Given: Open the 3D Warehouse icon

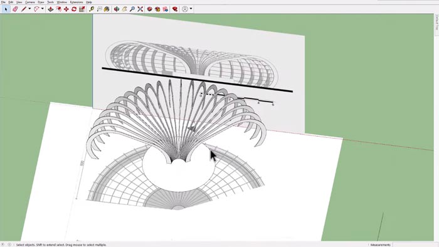Looking at the screenshot, I should 150,9.
